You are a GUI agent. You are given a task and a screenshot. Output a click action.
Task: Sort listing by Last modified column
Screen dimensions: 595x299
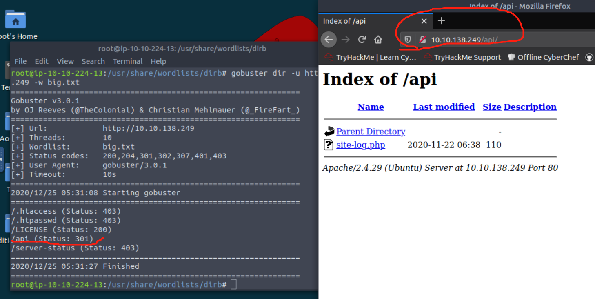pos(444,107)
